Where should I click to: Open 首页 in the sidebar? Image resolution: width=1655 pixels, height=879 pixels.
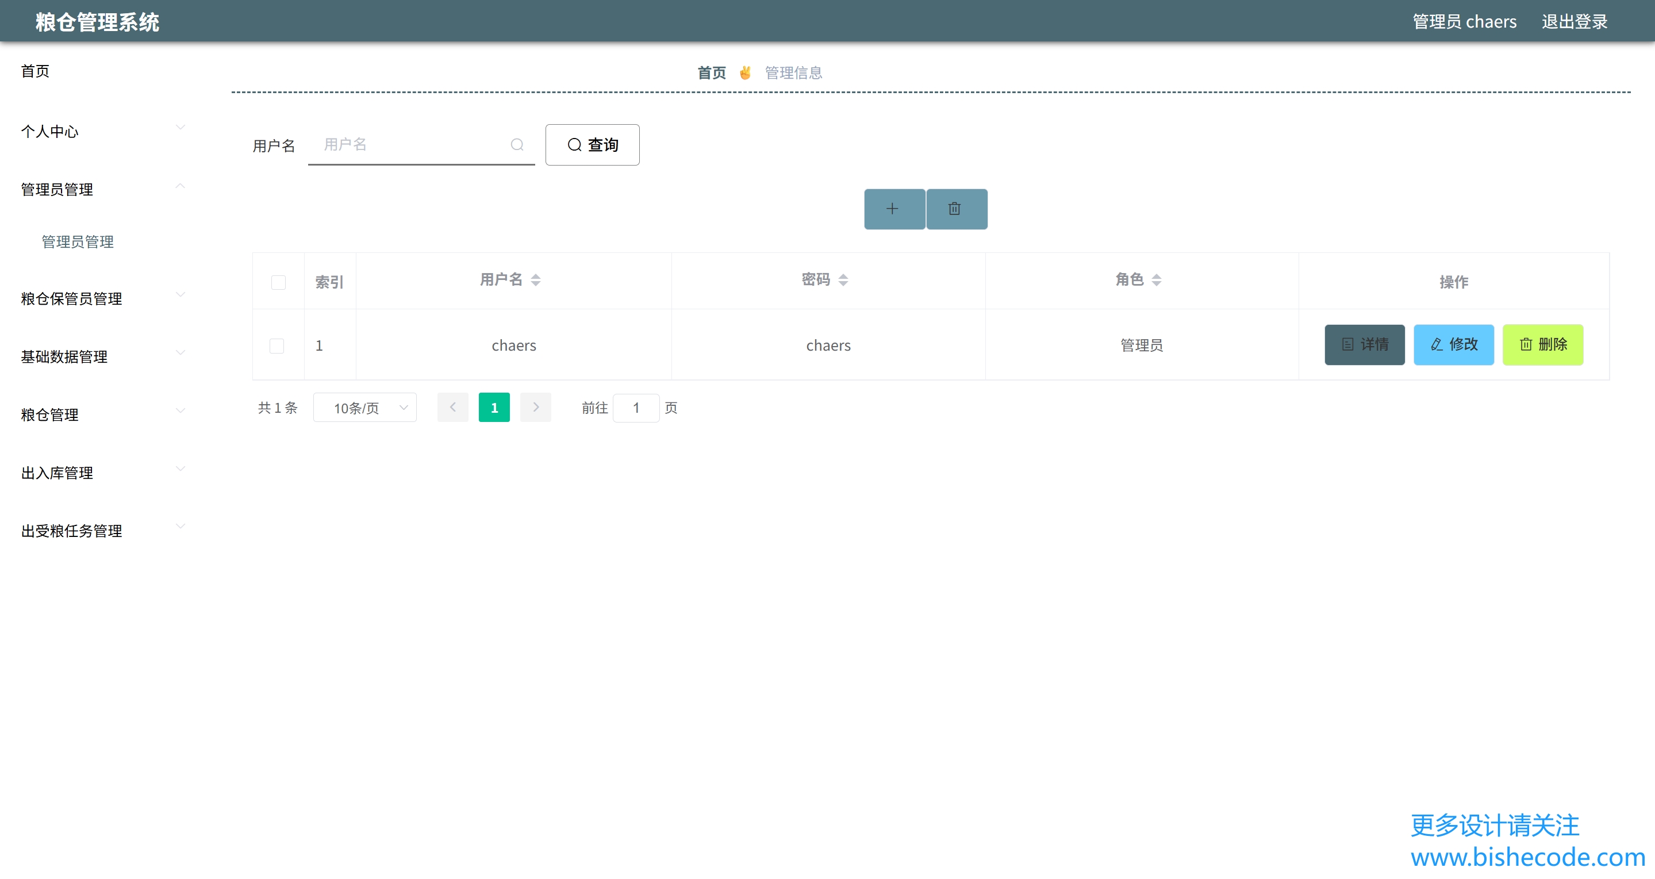pos(35,71)
